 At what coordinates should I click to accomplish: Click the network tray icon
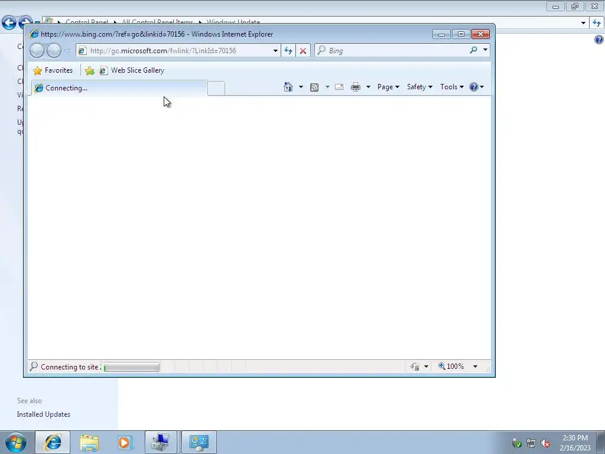[x=531, y=443]
